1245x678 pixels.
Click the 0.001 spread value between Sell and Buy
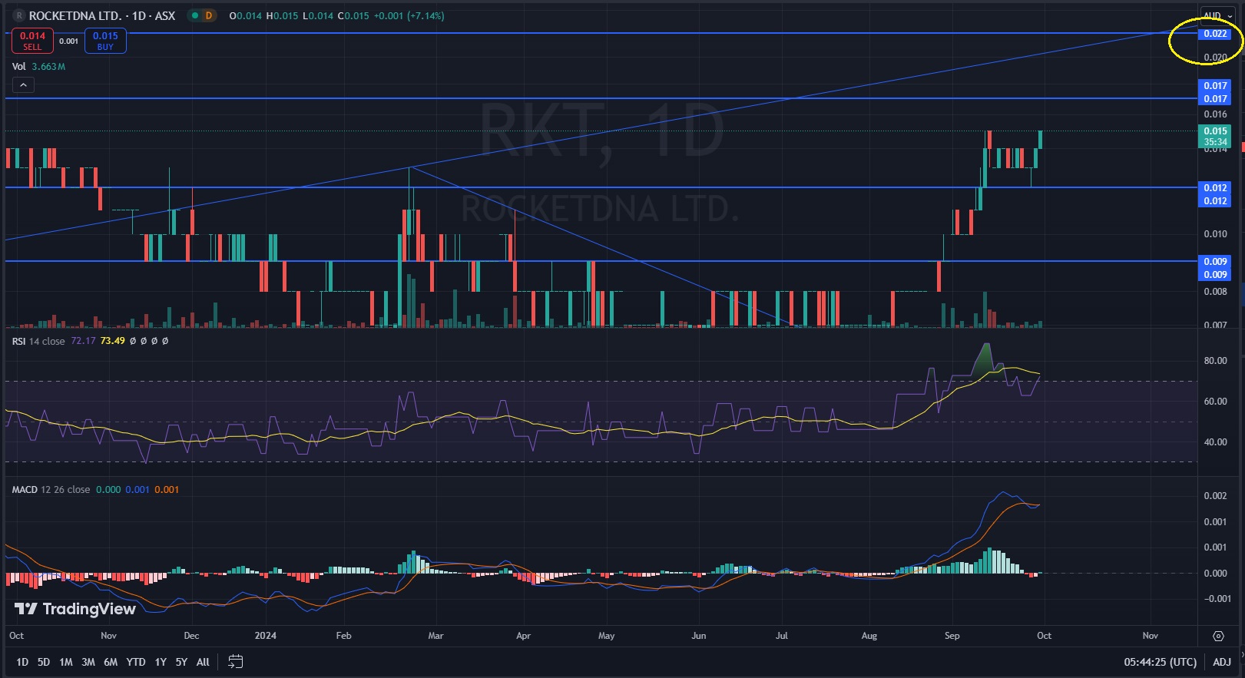point(68,41)
